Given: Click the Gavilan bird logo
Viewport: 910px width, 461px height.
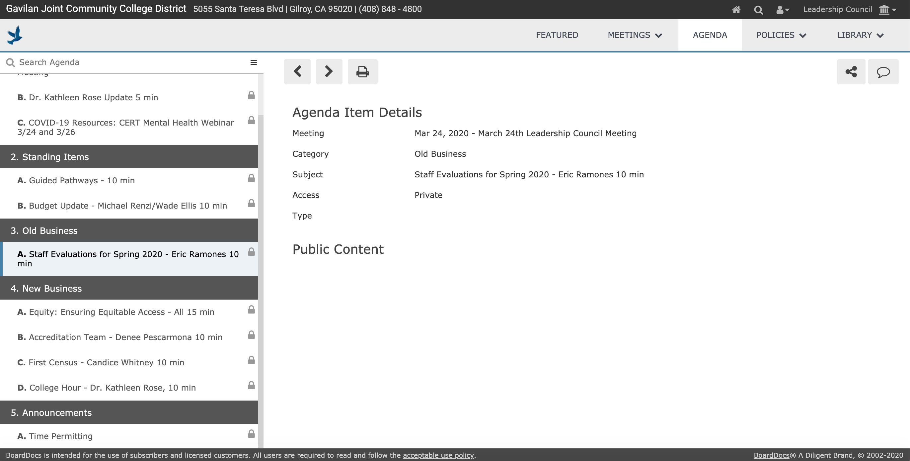Looking at the screenshot, I should coord(15,35).
